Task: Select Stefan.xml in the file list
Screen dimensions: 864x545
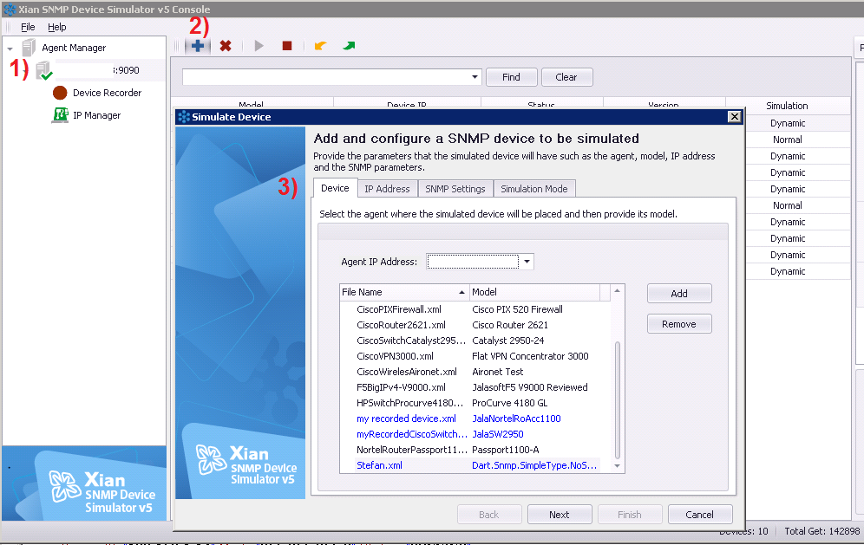Action: pos(379,465)
